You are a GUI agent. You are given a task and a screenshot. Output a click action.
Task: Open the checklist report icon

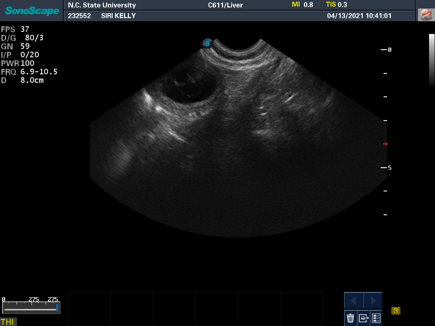coord(376,318)
